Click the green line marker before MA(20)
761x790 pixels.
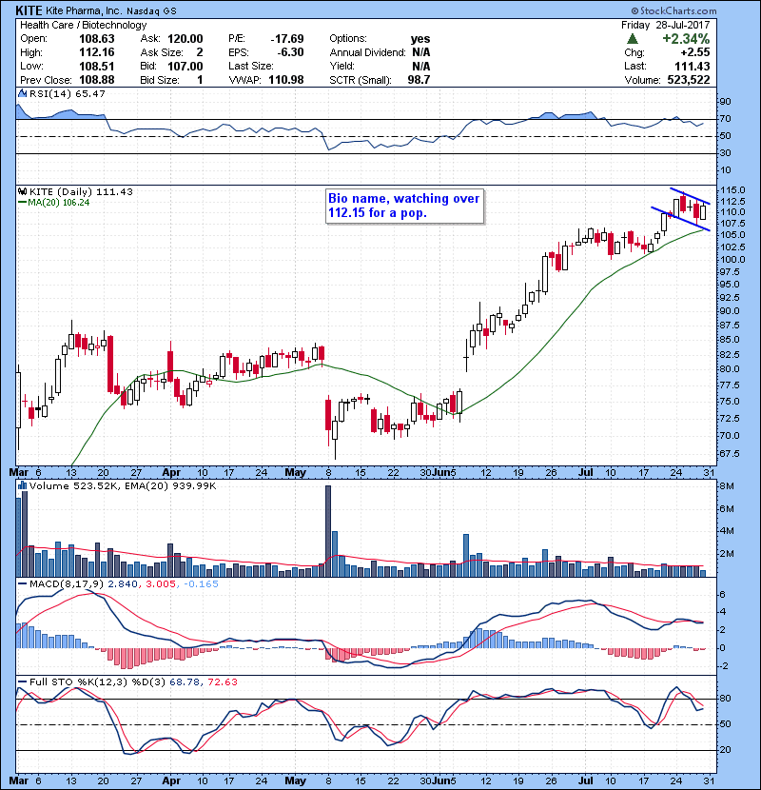click(22, 203)
